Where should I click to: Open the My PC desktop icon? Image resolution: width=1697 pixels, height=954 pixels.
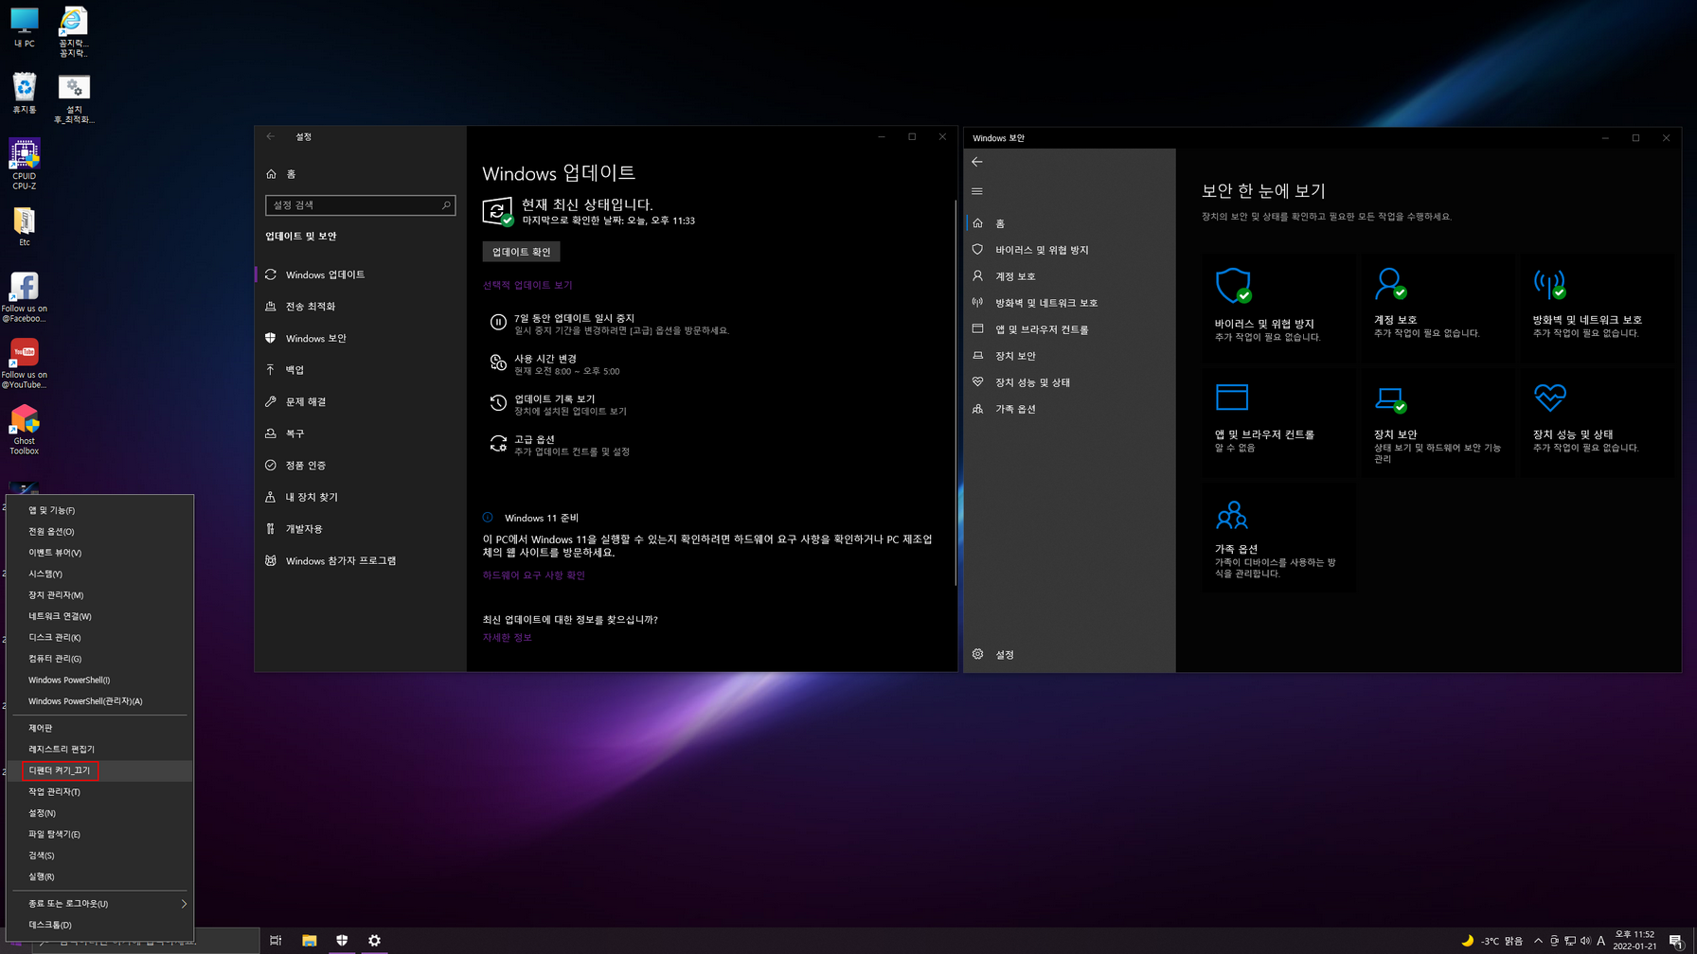pos(24,27)
